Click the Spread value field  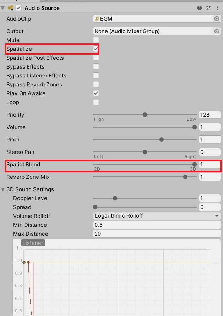[210, 207]
